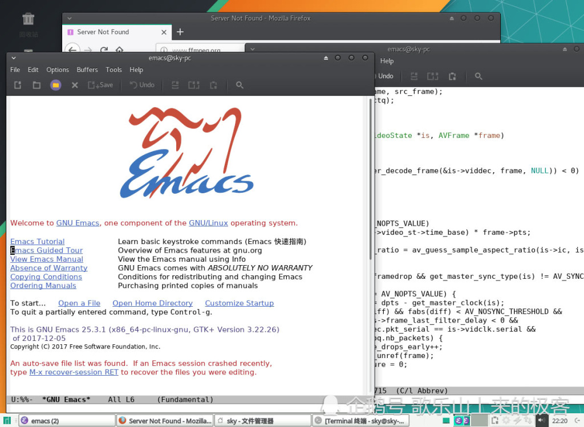The width and height of the screenshot is (584, 427).
Task: Open the Tools menu in Emacs
Action: coord(113,70)
